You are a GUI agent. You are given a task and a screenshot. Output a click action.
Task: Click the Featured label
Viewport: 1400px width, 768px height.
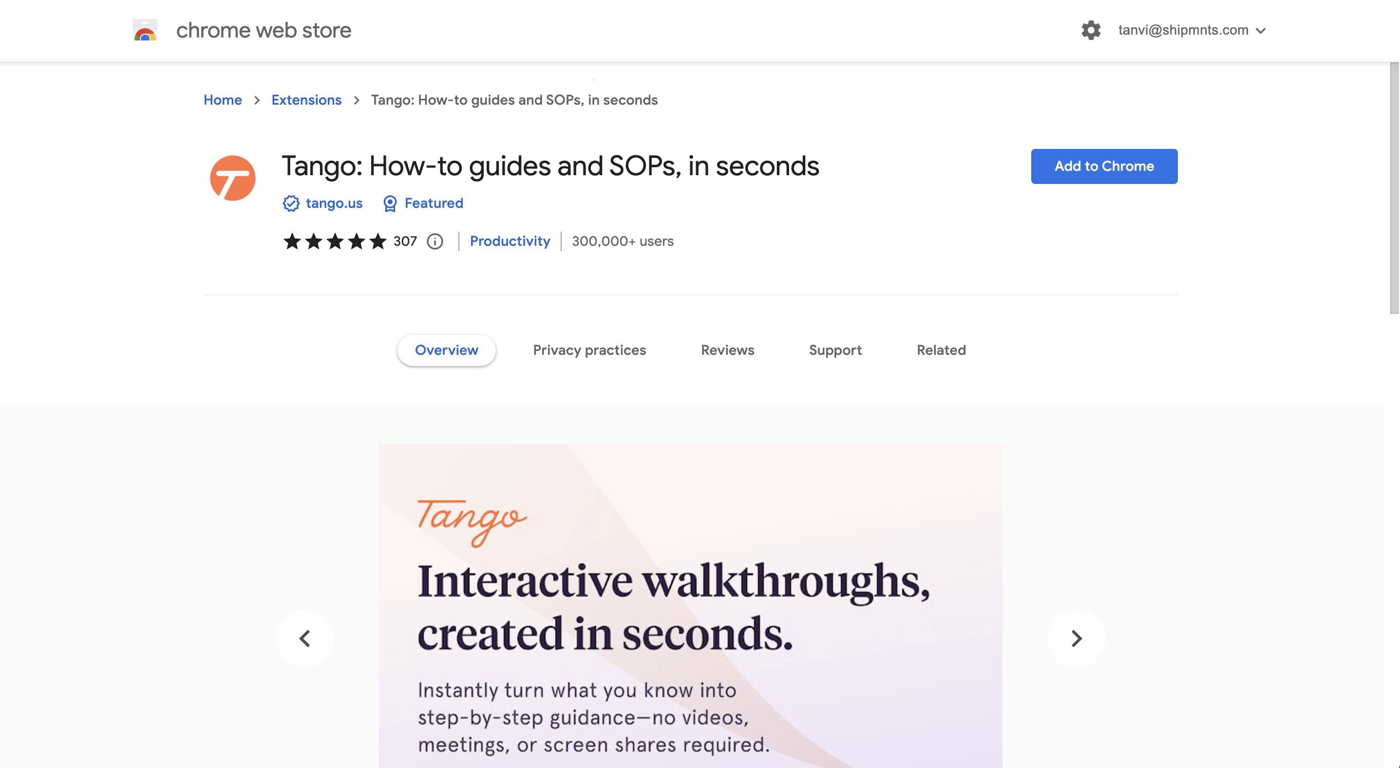point(434,203)
